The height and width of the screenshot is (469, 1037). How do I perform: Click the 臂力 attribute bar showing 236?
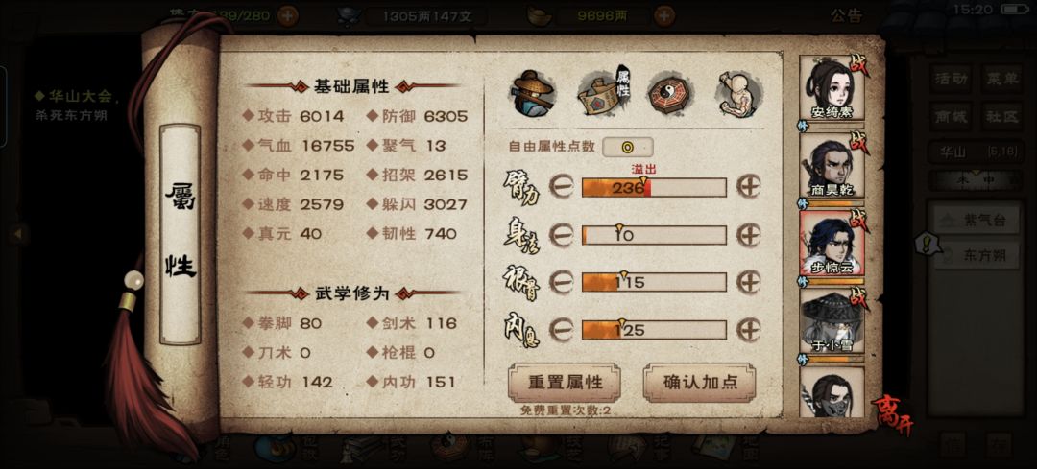point(654,188)
